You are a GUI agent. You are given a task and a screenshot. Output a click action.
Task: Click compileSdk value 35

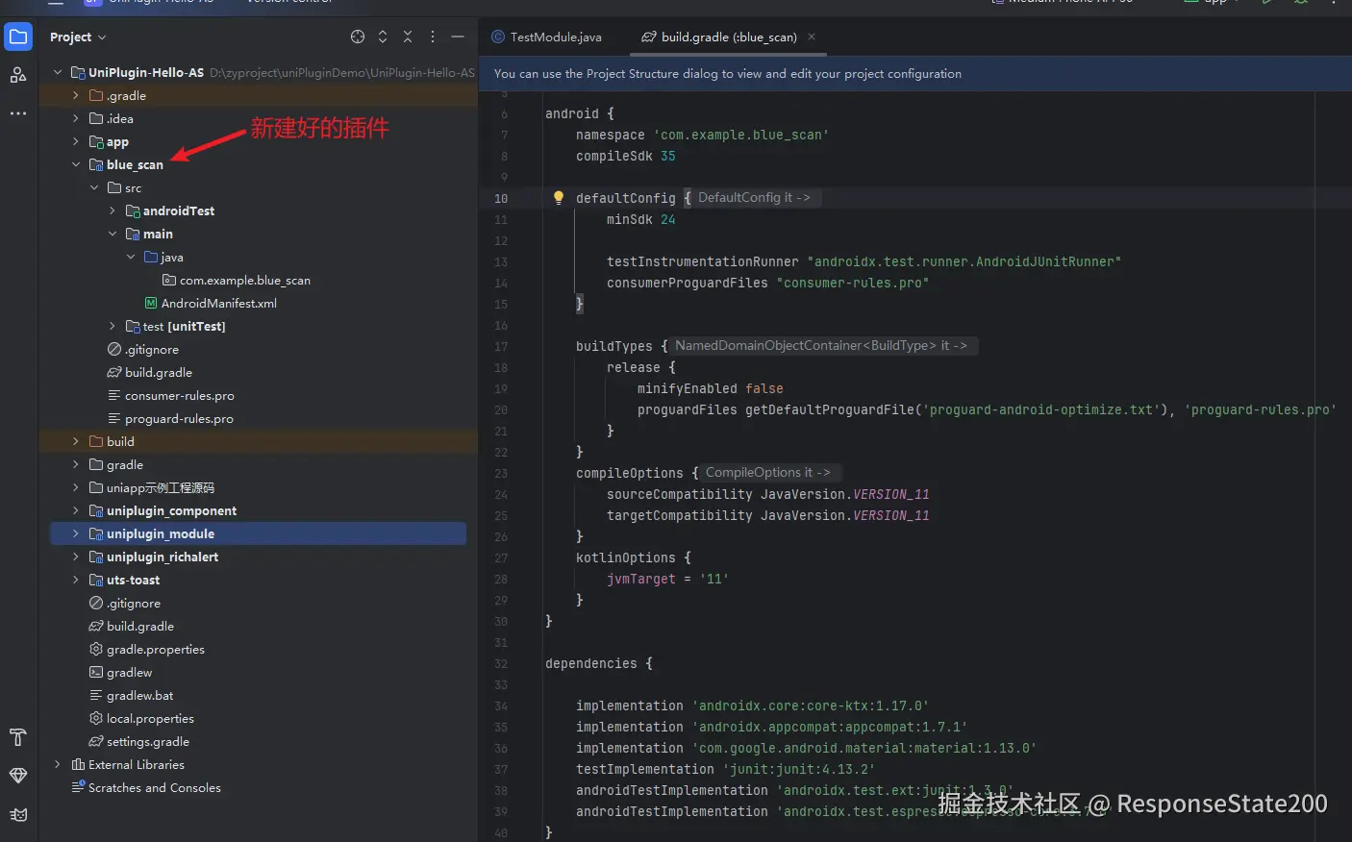pyautogui.click(x=668, y=156)
